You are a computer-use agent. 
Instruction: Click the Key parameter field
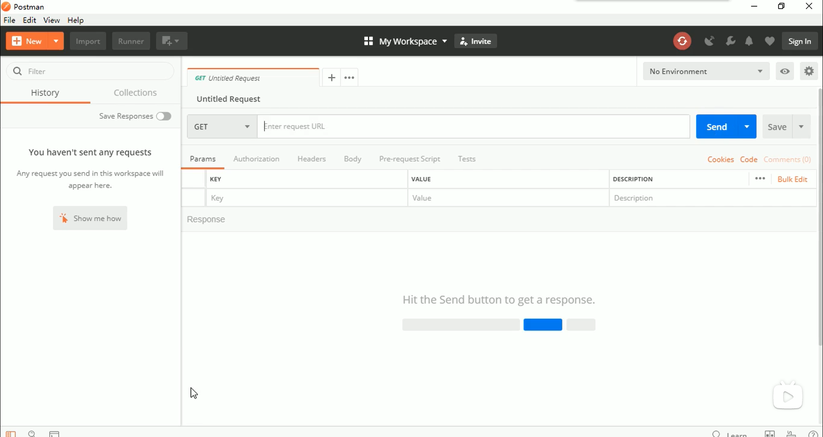tap(307, 198)
